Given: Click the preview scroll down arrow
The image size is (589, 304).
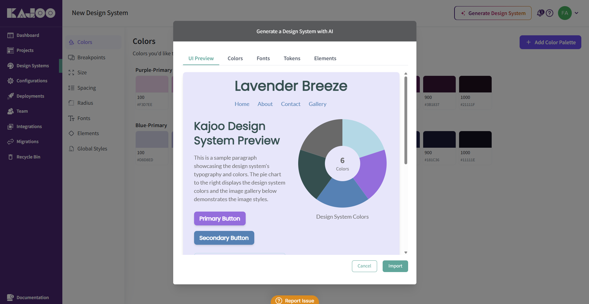Looking at the screenshot, I should tap(406, 252).
